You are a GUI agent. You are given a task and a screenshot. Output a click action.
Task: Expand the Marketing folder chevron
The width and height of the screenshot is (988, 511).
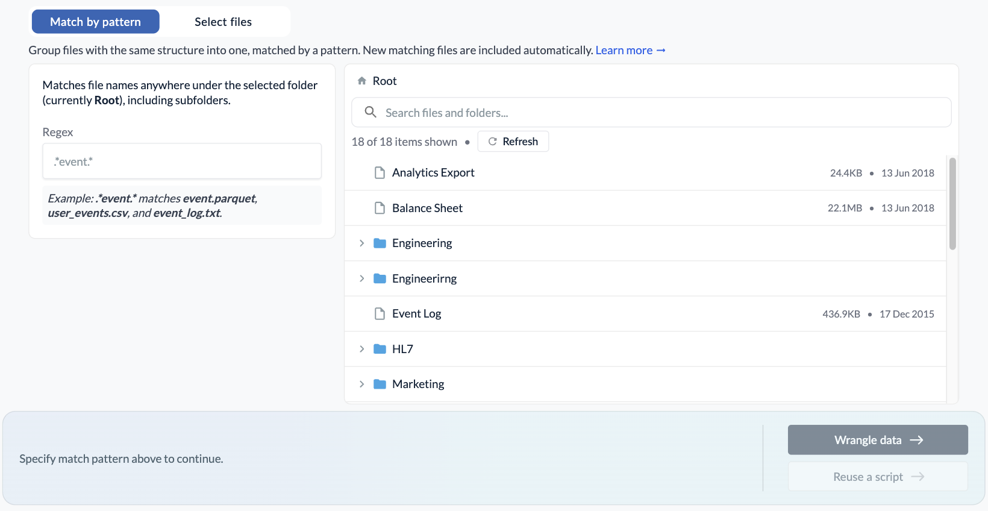tap(361, 384)
